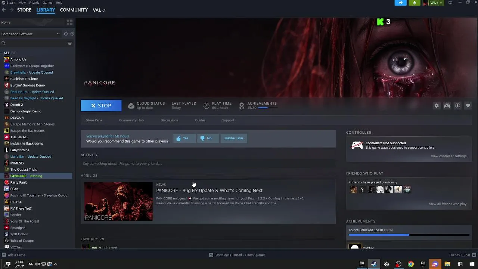Select PEAK in library list

click(x=14, y=189)
